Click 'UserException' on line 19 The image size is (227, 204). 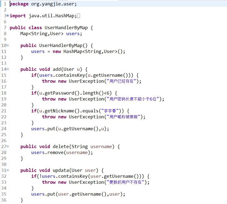[86, 99]
